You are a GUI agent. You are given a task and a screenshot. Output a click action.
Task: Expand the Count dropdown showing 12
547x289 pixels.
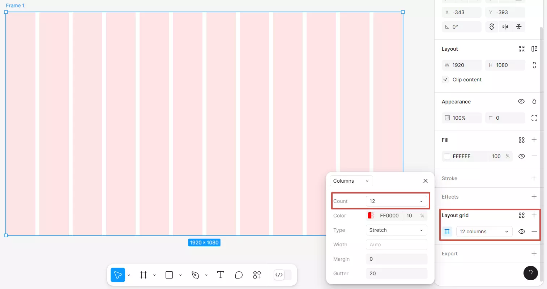[x=396, y=201]
